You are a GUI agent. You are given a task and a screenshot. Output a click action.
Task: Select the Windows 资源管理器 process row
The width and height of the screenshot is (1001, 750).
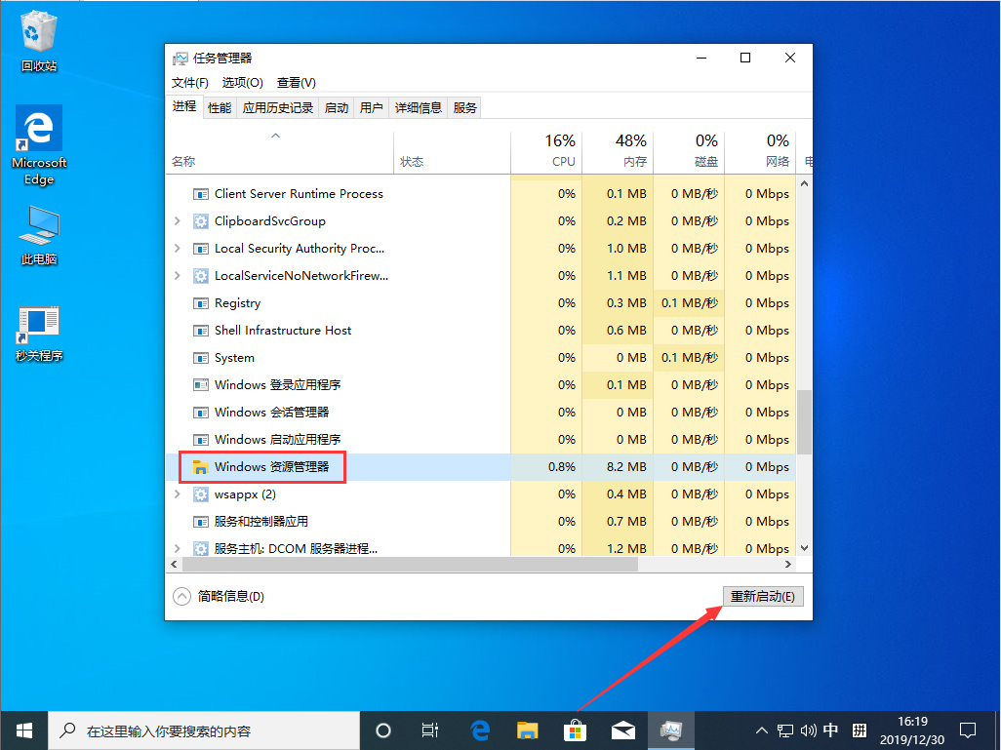pyautogui.click(x=285, y=466)
